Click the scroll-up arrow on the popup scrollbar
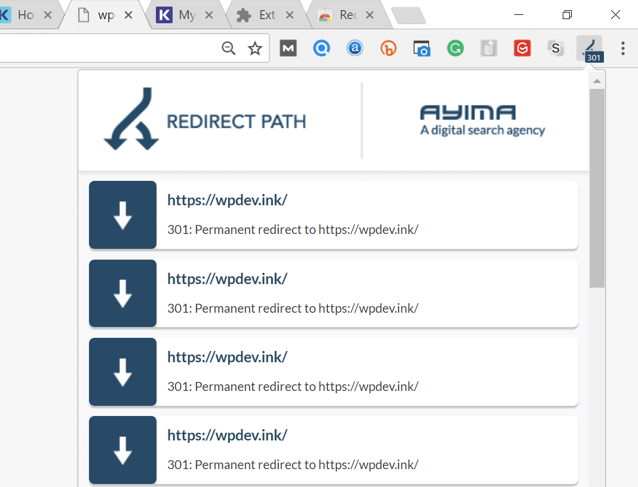The image size is (638, 487). click(x=597, y=79)
